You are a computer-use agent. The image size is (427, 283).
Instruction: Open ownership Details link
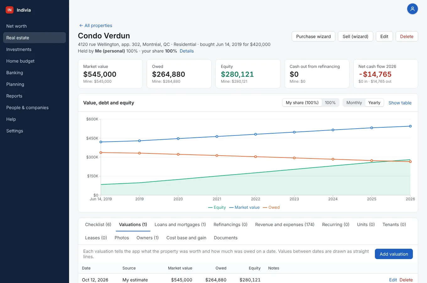(x=186, y=51)
